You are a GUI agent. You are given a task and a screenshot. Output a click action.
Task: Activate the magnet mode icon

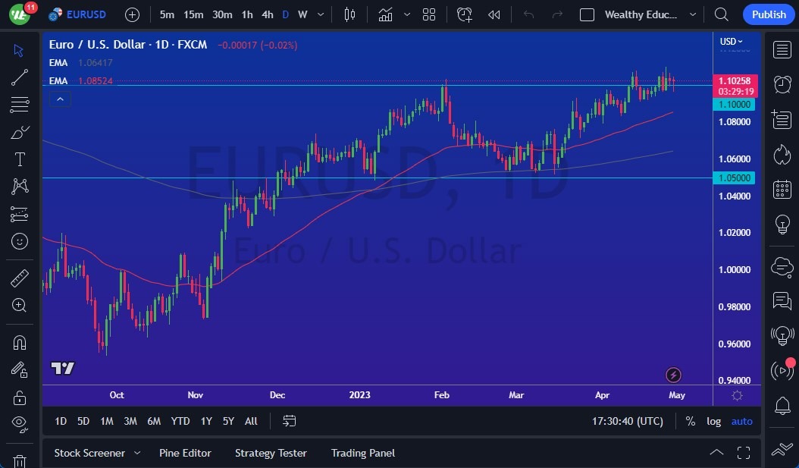[x=20, y=343]
